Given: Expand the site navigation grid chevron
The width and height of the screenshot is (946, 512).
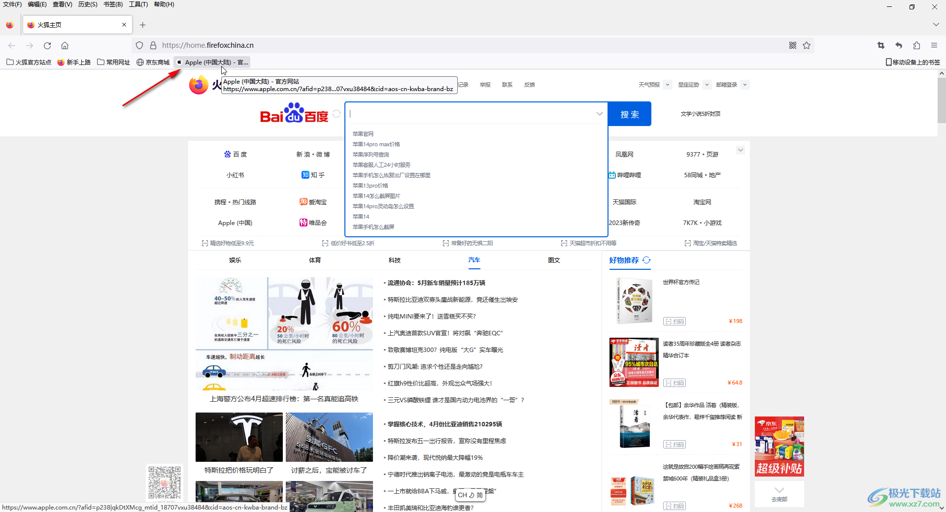Looking at the screenshot, I should point(740,150).
